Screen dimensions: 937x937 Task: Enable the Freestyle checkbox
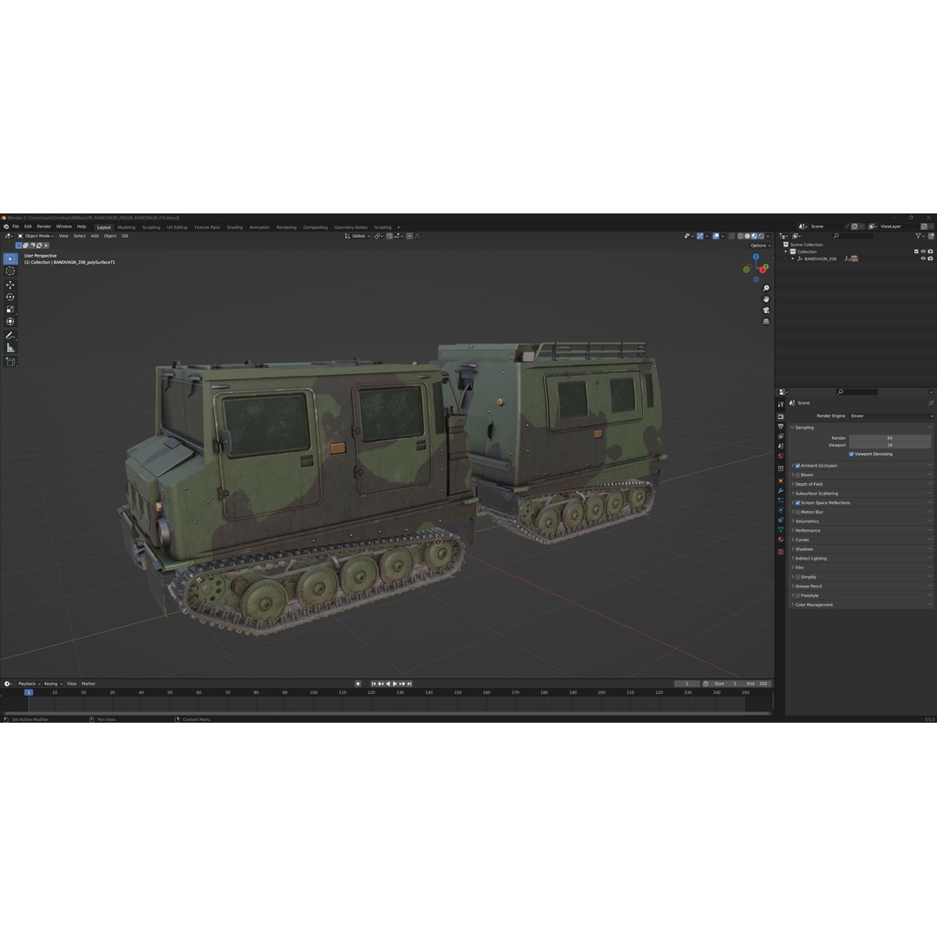[797, 596]
